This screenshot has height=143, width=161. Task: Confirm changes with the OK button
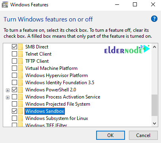point(110,135)
